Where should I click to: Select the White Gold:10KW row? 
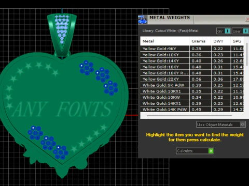click(192, 97)
